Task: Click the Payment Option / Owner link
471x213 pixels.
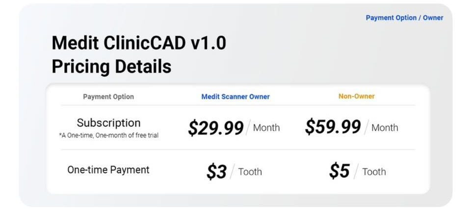Action: coord(404,18)
